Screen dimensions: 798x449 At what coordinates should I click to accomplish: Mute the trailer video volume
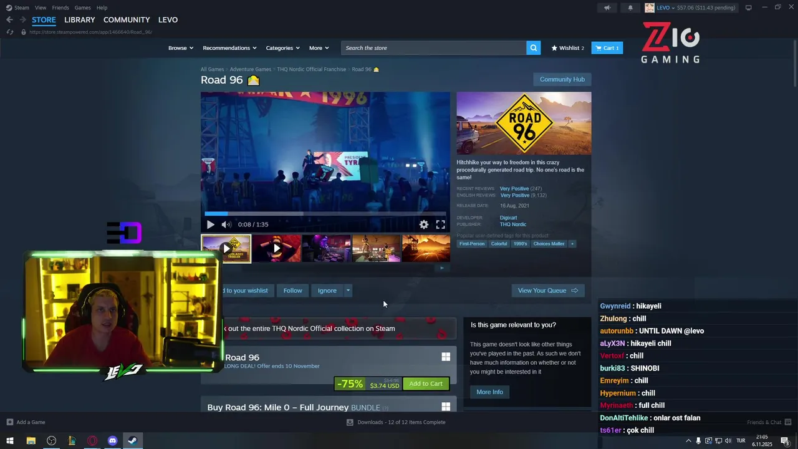(226, 224)
